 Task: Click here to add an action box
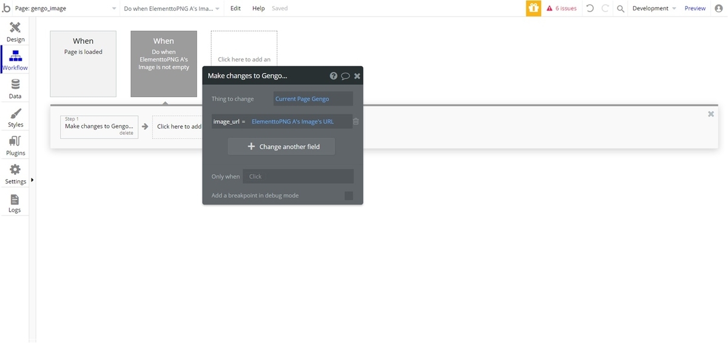(x=177, y=127)
